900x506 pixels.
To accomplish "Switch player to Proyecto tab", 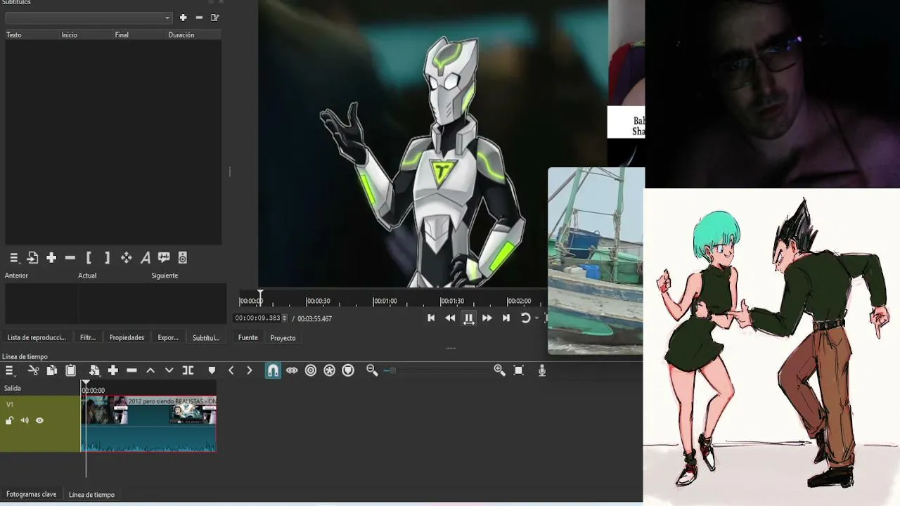I will click(x=283, y=337).
